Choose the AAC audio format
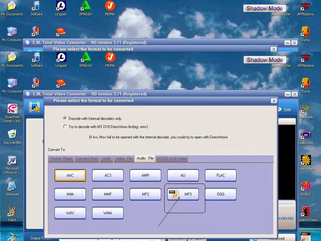 point(70,175)
